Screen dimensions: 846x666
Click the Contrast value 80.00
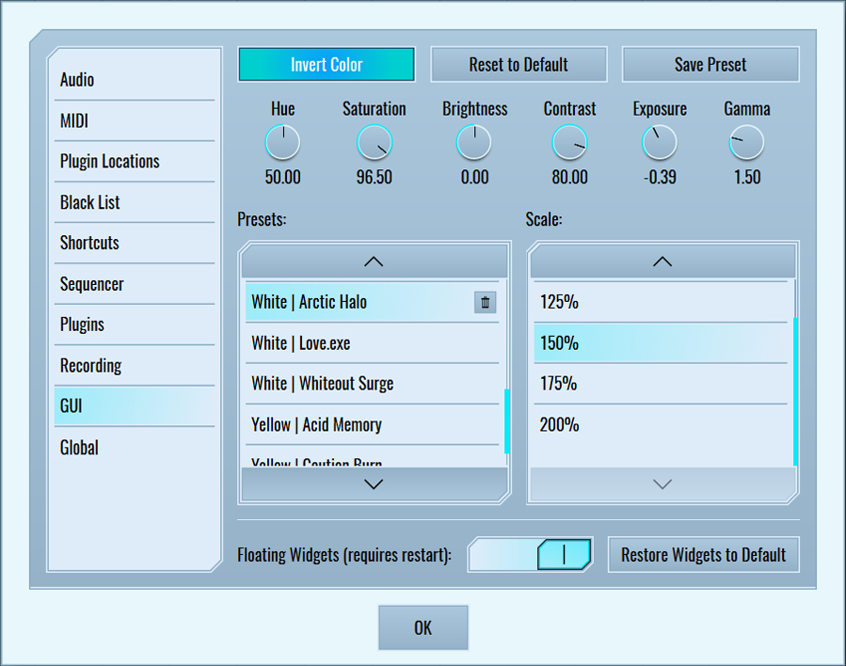click(x=569, y=177)
